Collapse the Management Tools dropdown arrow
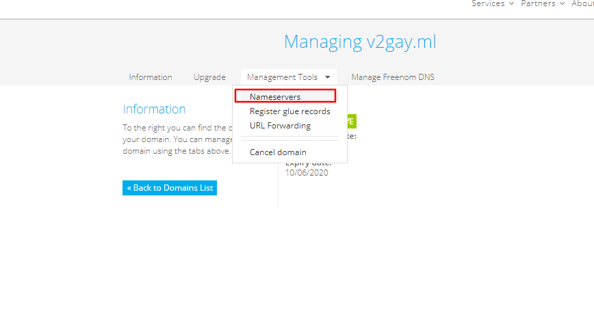 pyautogui.click(x=328, y=78)
